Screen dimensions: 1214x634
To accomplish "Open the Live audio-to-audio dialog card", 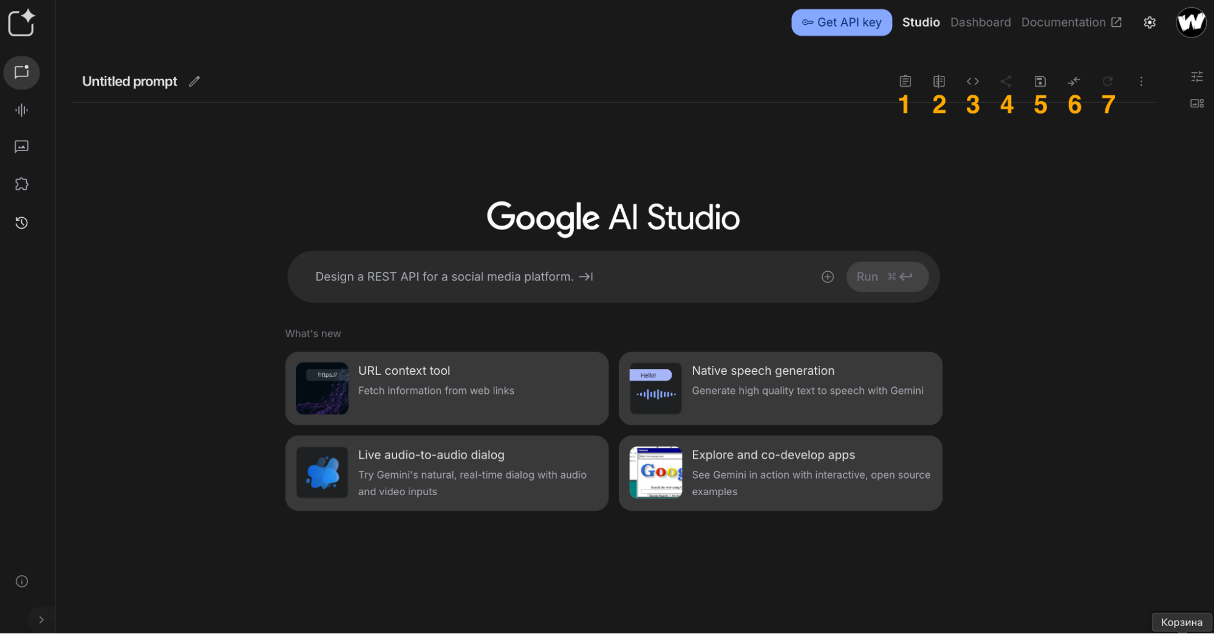I will [x=447, y=473].
